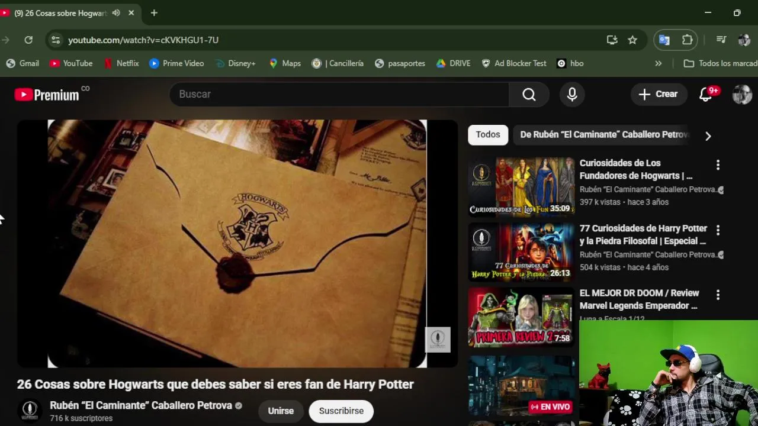The image size is (758, 426).
Task: Reload the YouTube page
Action: click(x=28, y=40)
